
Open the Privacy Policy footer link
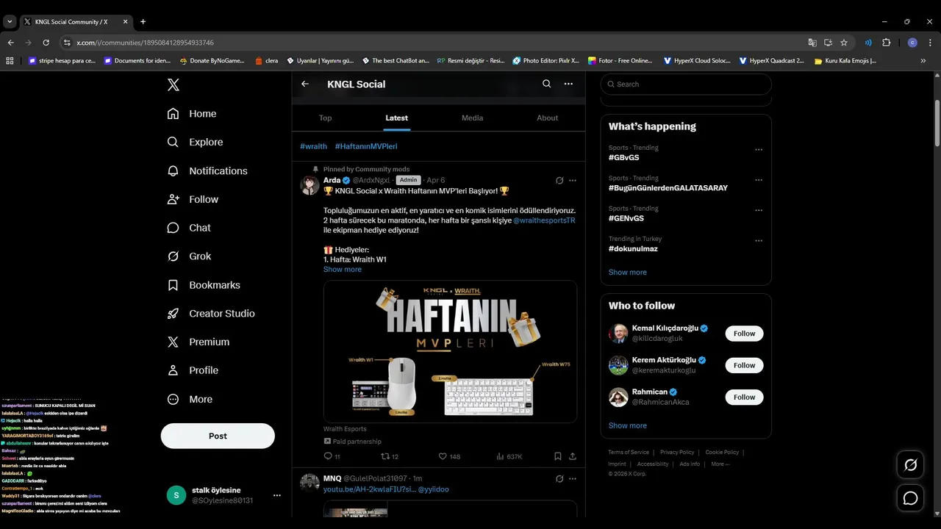676,452
